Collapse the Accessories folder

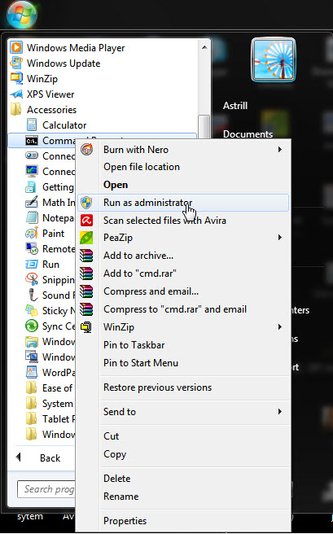43,110
